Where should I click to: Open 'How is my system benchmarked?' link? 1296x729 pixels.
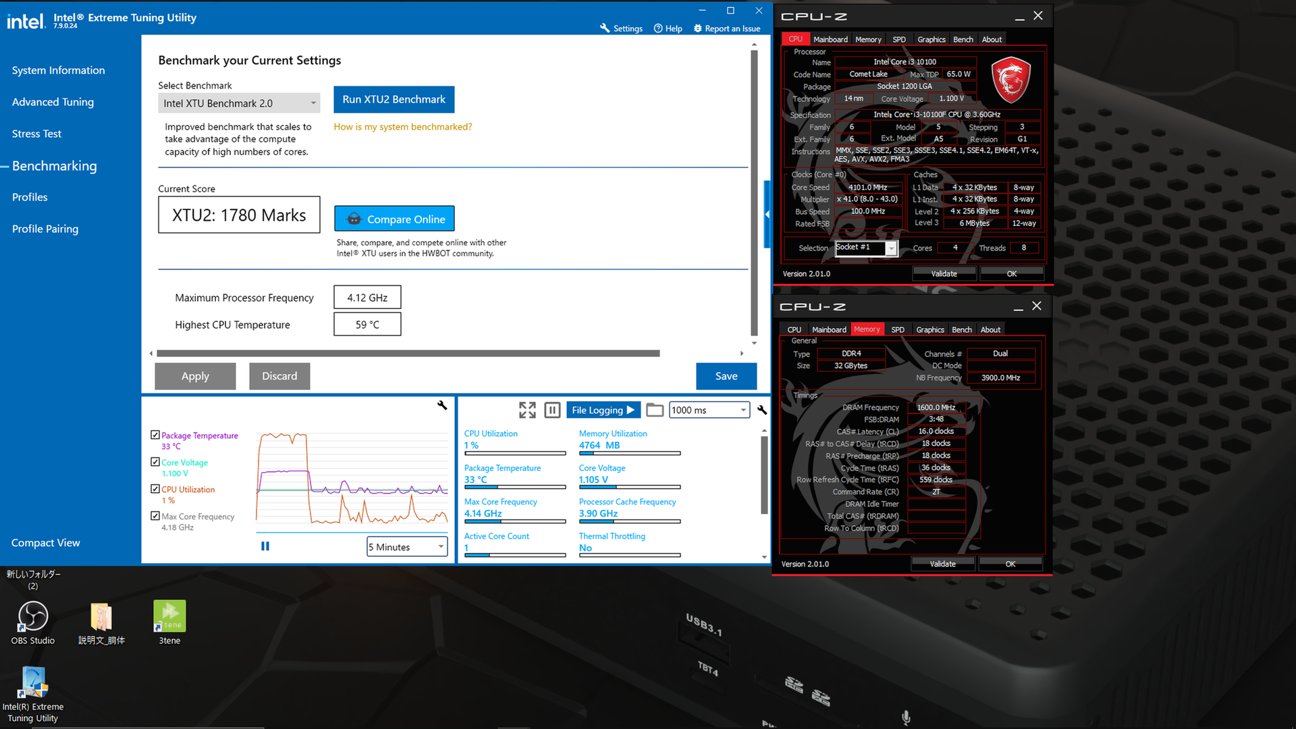tap(403, 126)
